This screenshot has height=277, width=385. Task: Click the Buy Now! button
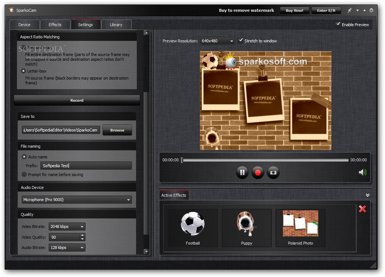coord(294,11)
